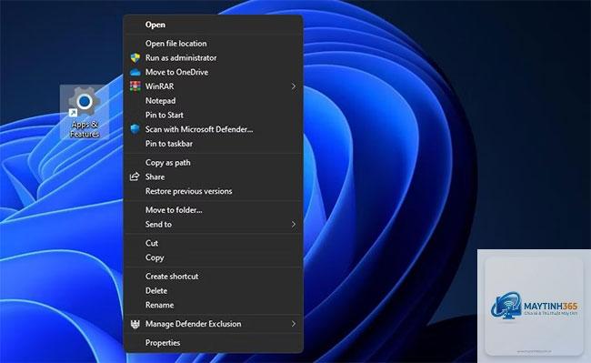The height and width of the screenshot is (363, 591).
Task: Expand the Manage Defender Exclusion submenu arrow
Action: coord(294,324)
